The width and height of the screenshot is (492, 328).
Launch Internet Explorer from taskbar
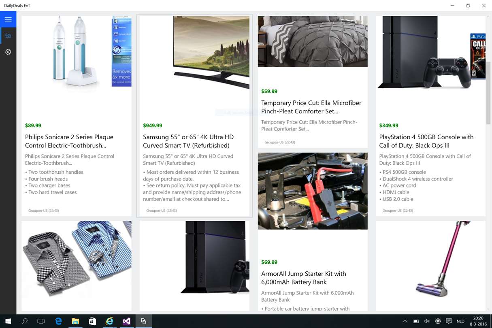(x=109, y=321)
